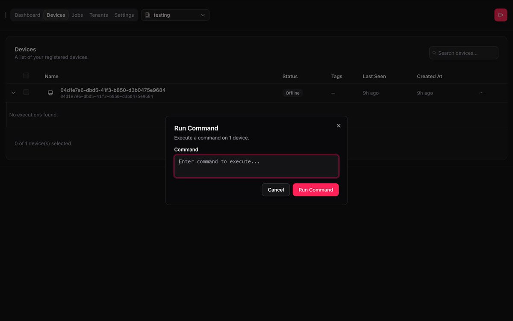Click the magnifier icon in search devices
The height and width of the screenshot is (321, 513).
(434, 53)
